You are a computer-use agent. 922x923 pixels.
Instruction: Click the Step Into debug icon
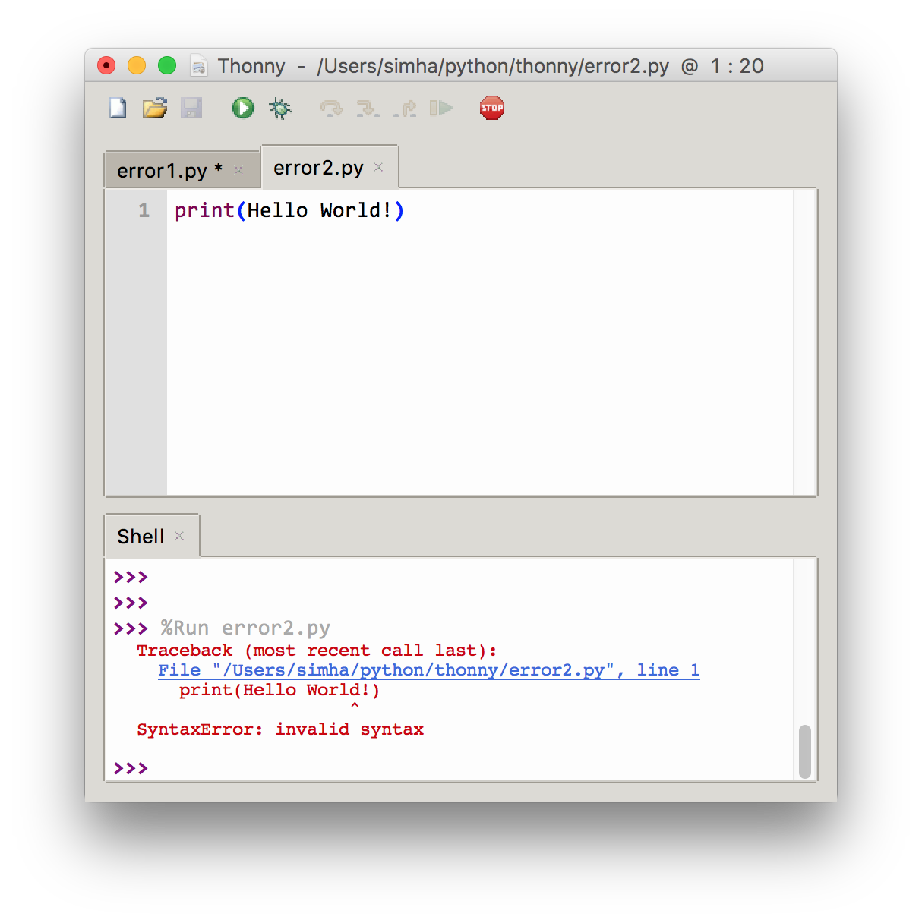(x=368, y=109)
